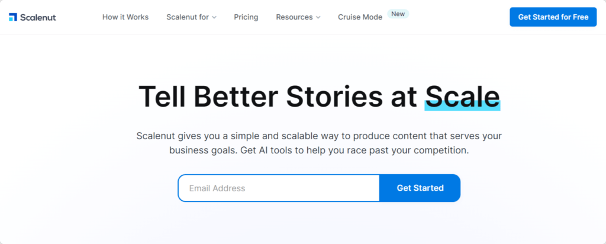Click the Scalenut wordmark text

[x=37, y=17]
